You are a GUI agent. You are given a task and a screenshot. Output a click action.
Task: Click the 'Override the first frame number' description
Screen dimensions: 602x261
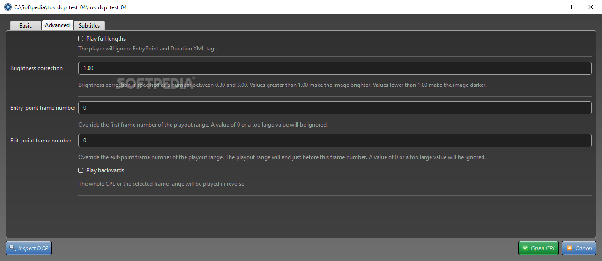(203, 125)
